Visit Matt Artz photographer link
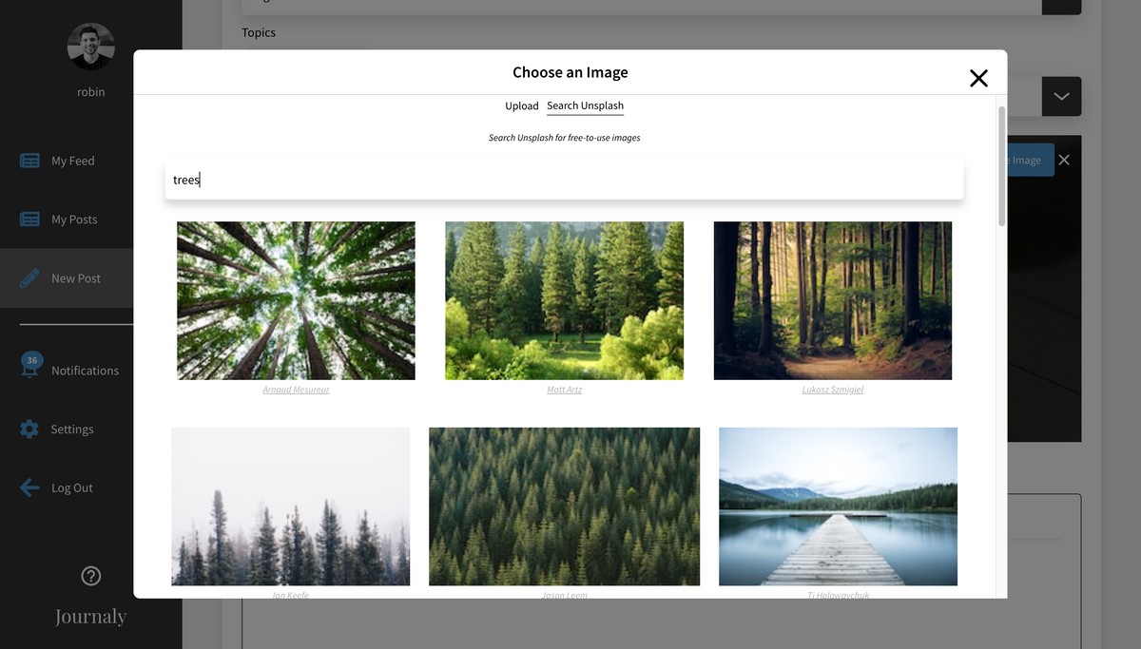Viewport: 1141px width, 649px height. tap(564, 390)
